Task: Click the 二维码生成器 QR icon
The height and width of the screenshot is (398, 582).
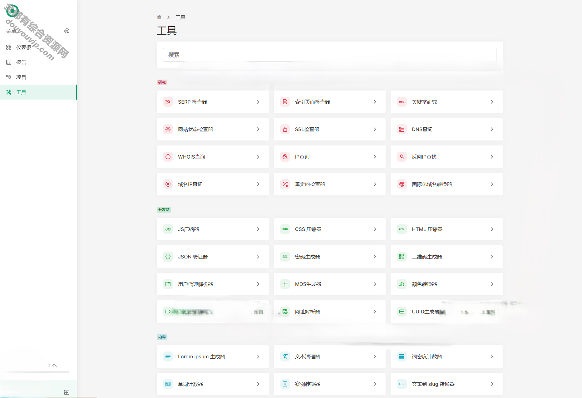Action: click(402, 257)
